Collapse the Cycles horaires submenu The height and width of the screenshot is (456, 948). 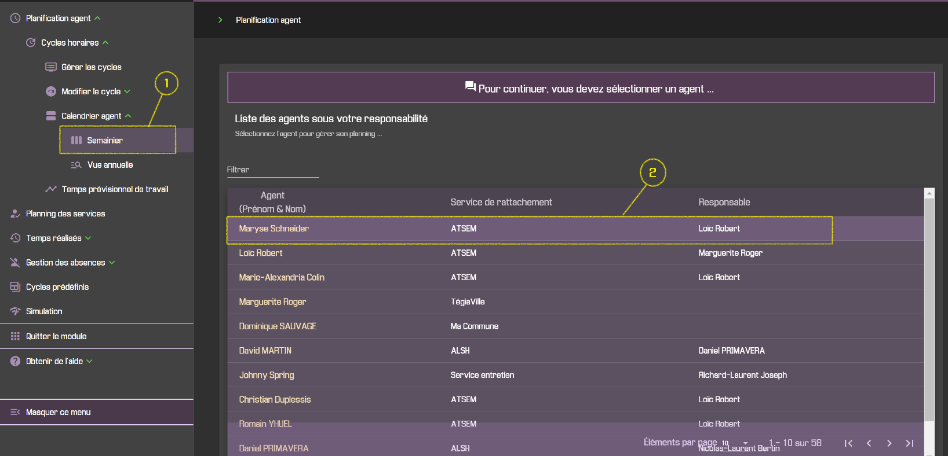(x=105, y=43)
